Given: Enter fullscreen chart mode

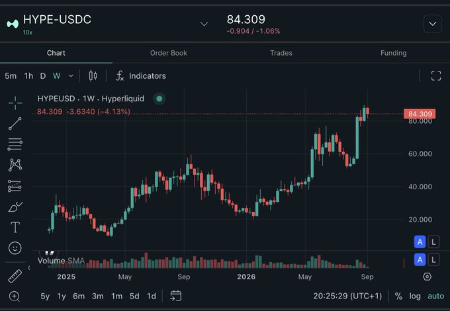Looking at the screenshot, I should (436, 75).
